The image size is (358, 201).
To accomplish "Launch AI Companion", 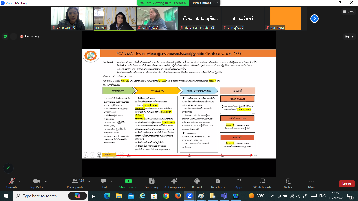I will point(174,183).
